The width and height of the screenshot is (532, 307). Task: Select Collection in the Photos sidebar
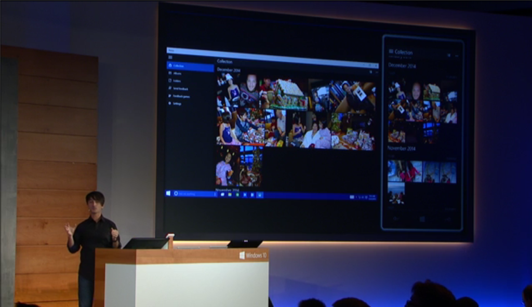click(178, 66)
